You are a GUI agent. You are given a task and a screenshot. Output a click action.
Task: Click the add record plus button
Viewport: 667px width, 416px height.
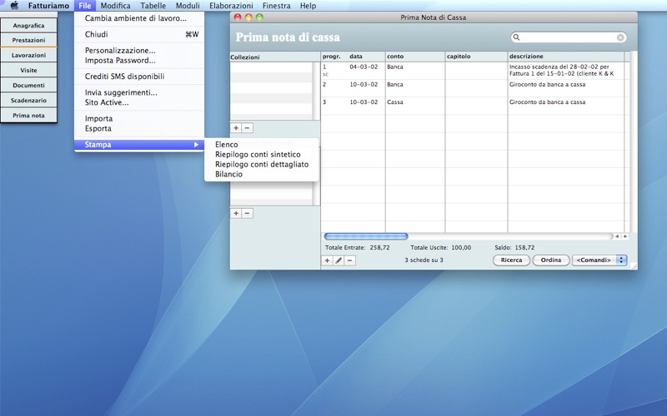327,260
